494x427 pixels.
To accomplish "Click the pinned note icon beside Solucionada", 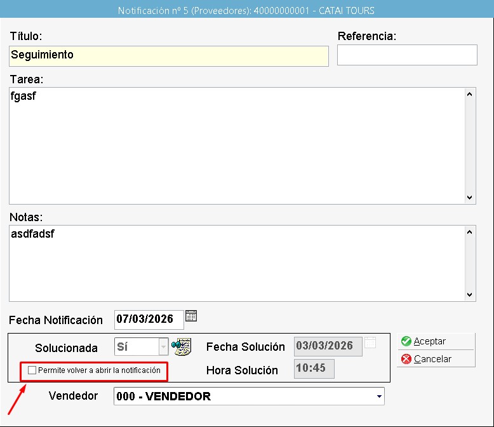I will pos(182,346).
